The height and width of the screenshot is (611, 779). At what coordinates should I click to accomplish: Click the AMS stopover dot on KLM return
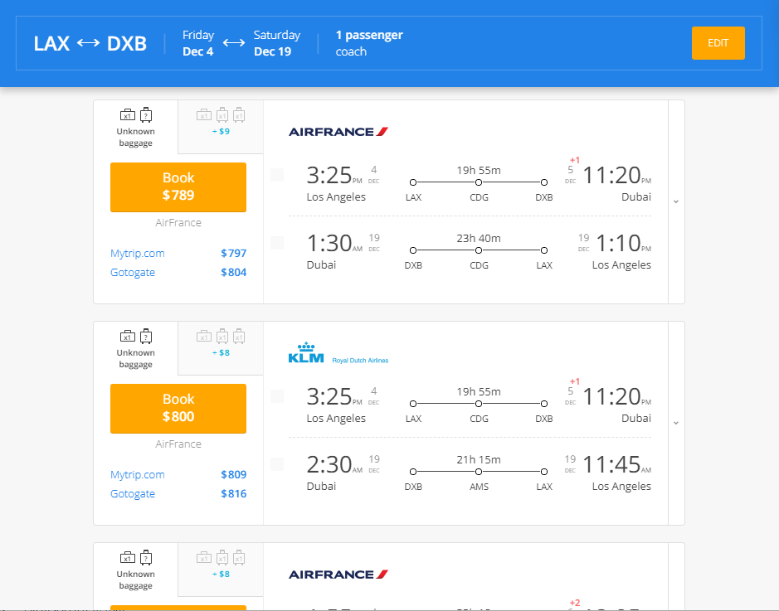(479, 472)
